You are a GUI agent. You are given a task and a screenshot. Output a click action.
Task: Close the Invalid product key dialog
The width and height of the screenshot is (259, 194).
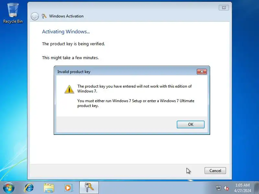pos(202,71)
